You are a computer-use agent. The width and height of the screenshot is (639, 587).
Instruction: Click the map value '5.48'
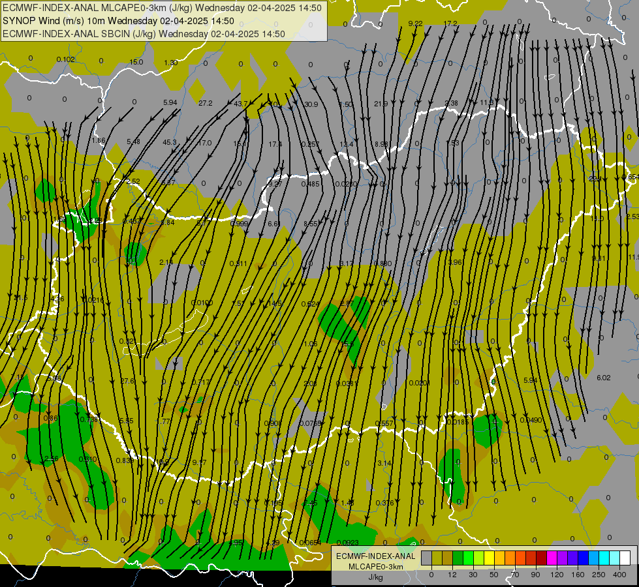coord(133,142)
